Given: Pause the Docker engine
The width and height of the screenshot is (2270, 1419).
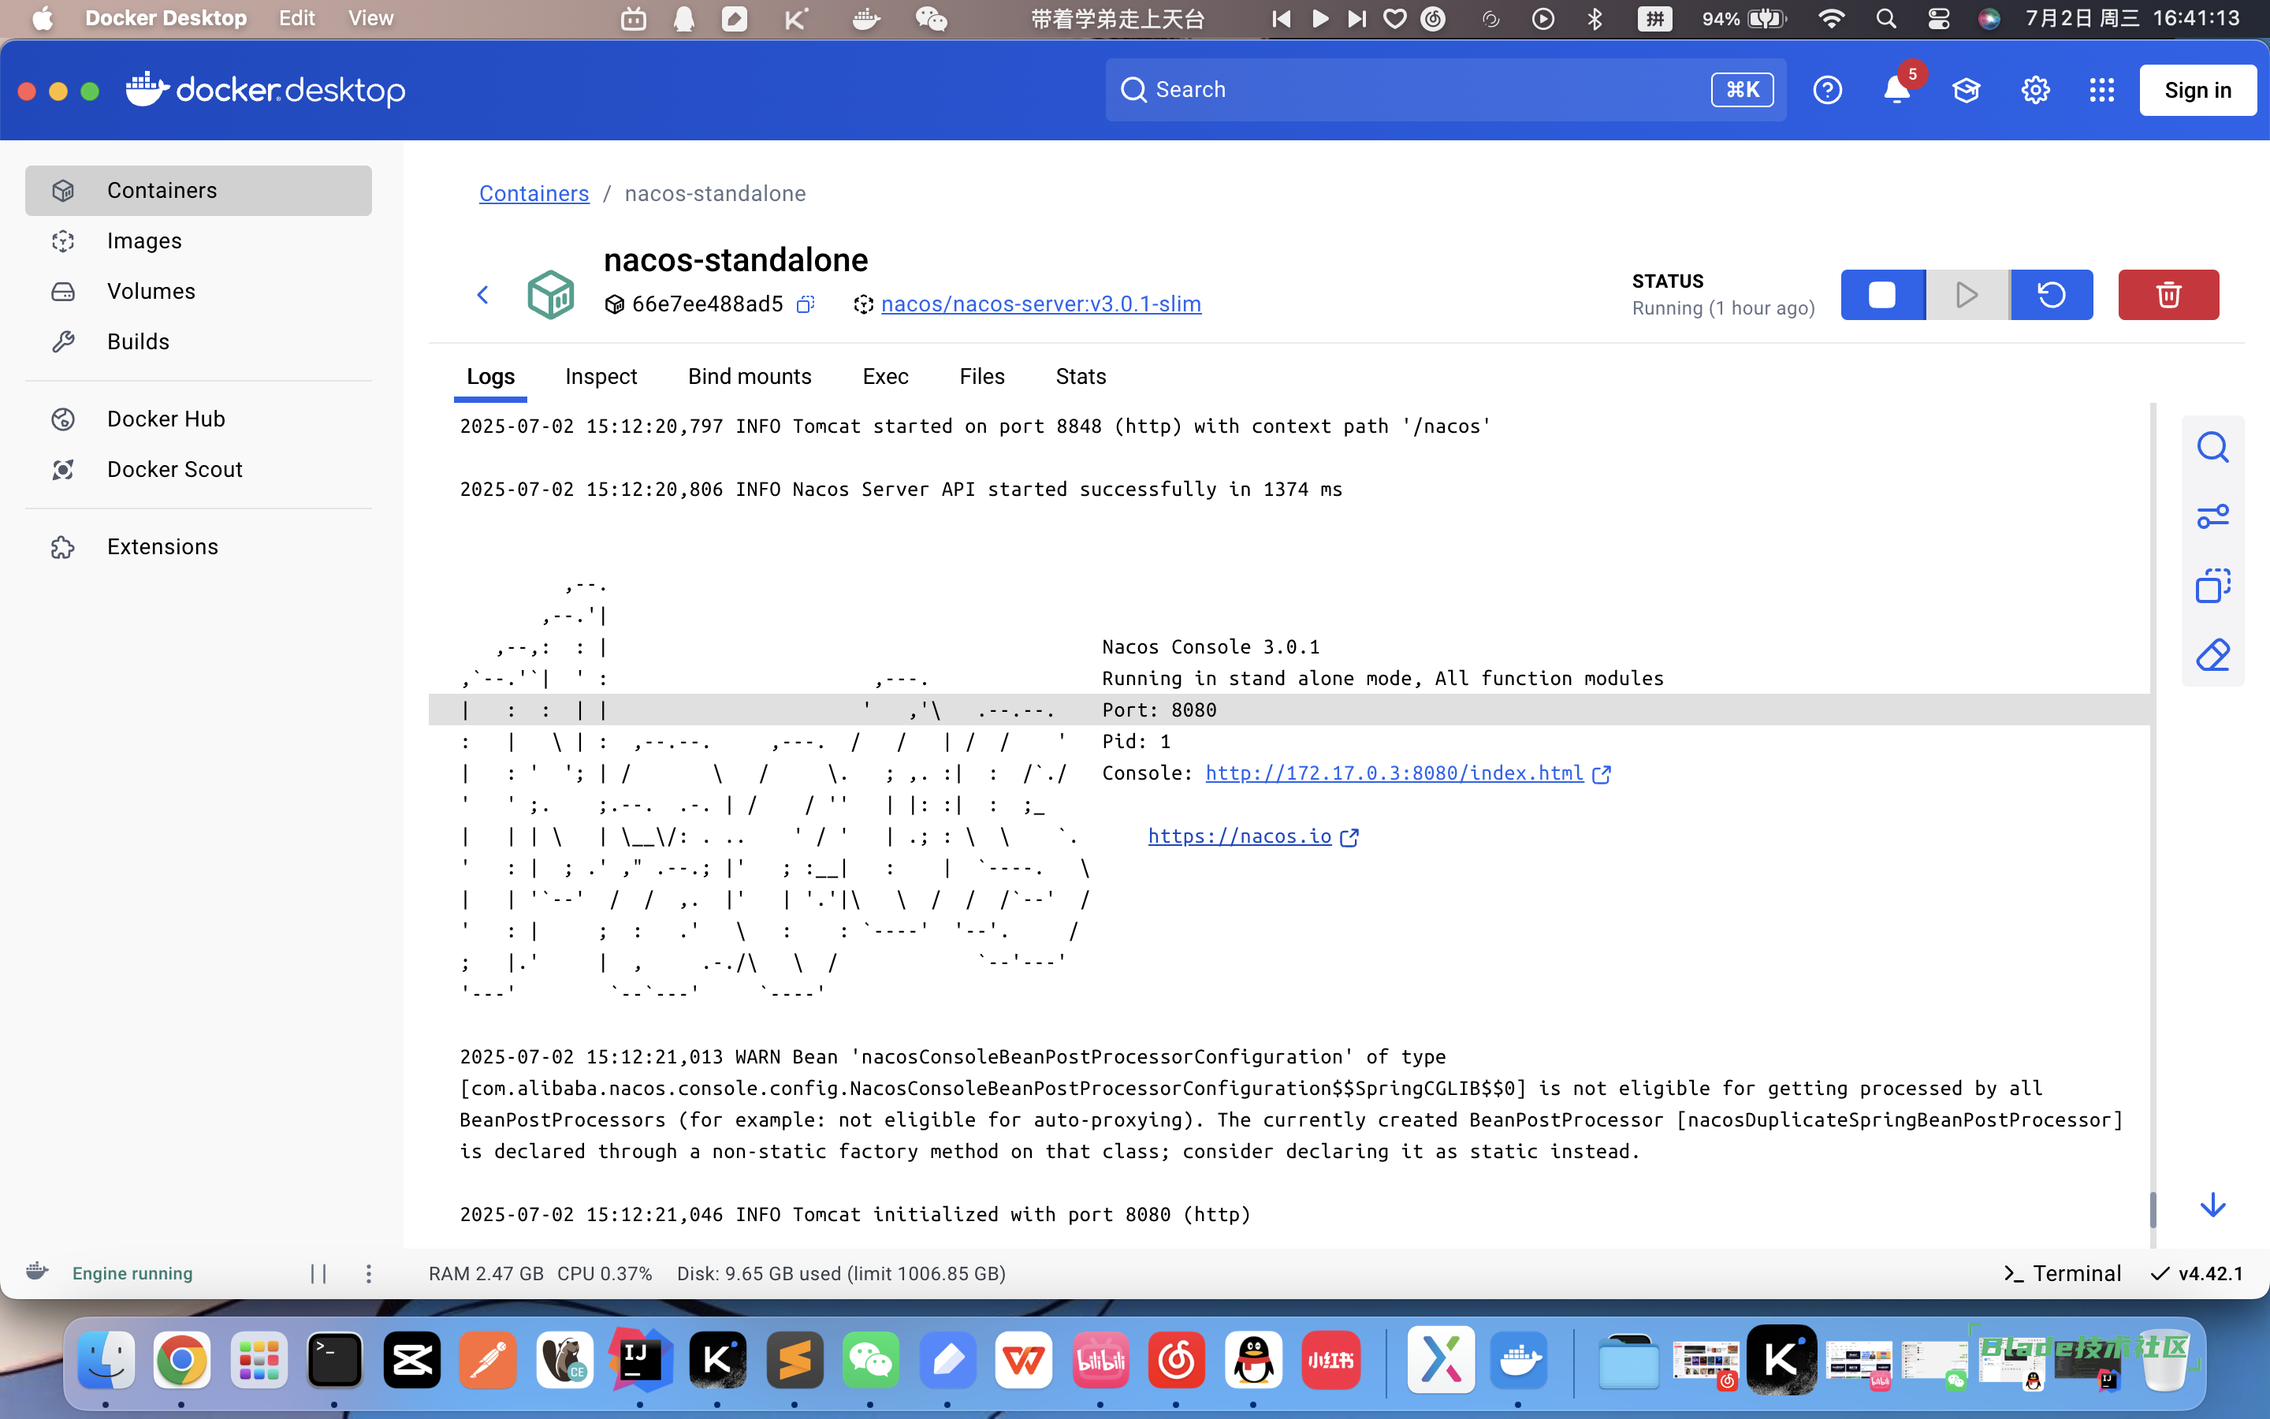Looking at the screenshot, I should tap(319, 1273).
